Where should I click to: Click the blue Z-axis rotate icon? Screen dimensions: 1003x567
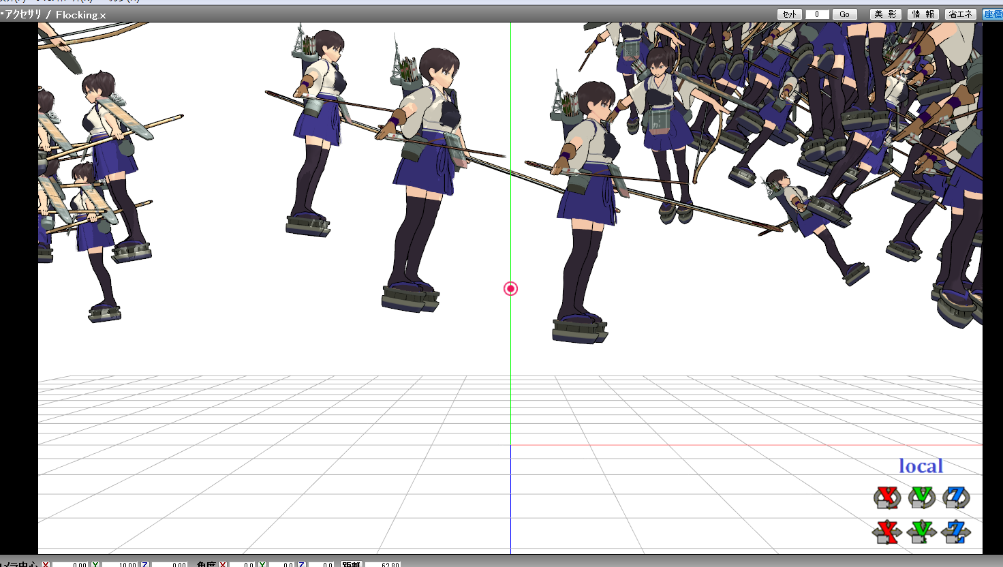(956, 497)
